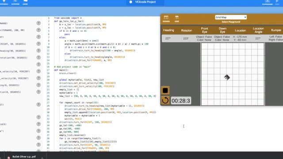Open help icon beside ST) command

[x=38, y=105]
